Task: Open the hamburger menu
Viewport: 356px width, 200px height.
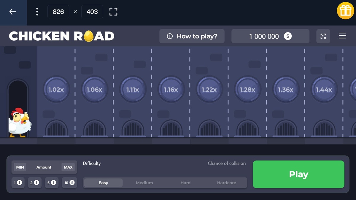Action: click(342, 36)
